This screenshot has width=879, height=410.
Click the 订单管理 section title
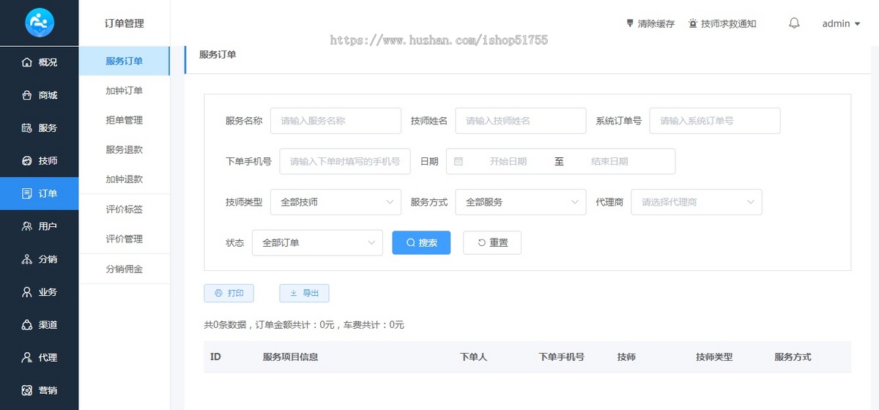pos(125,23)
